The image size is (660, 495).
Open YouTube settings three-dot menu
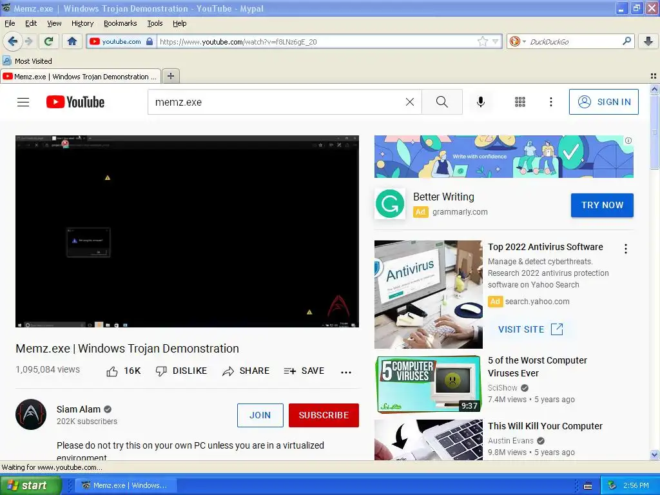(551, 102)
